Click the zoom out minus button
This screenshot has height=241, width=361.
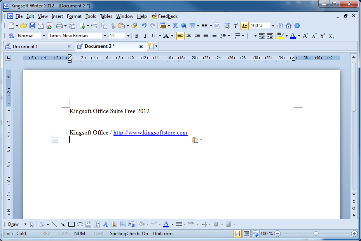point(278,234)
